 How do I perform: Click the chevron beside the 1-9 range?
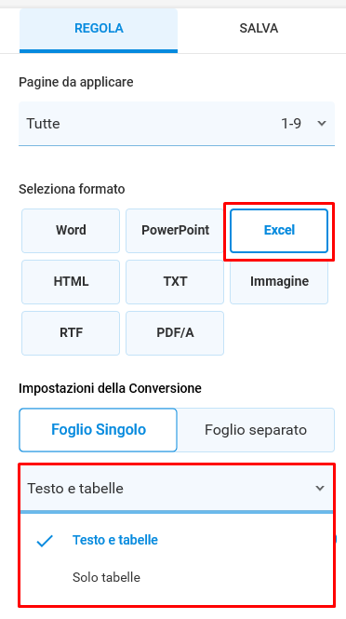point(322,124)
